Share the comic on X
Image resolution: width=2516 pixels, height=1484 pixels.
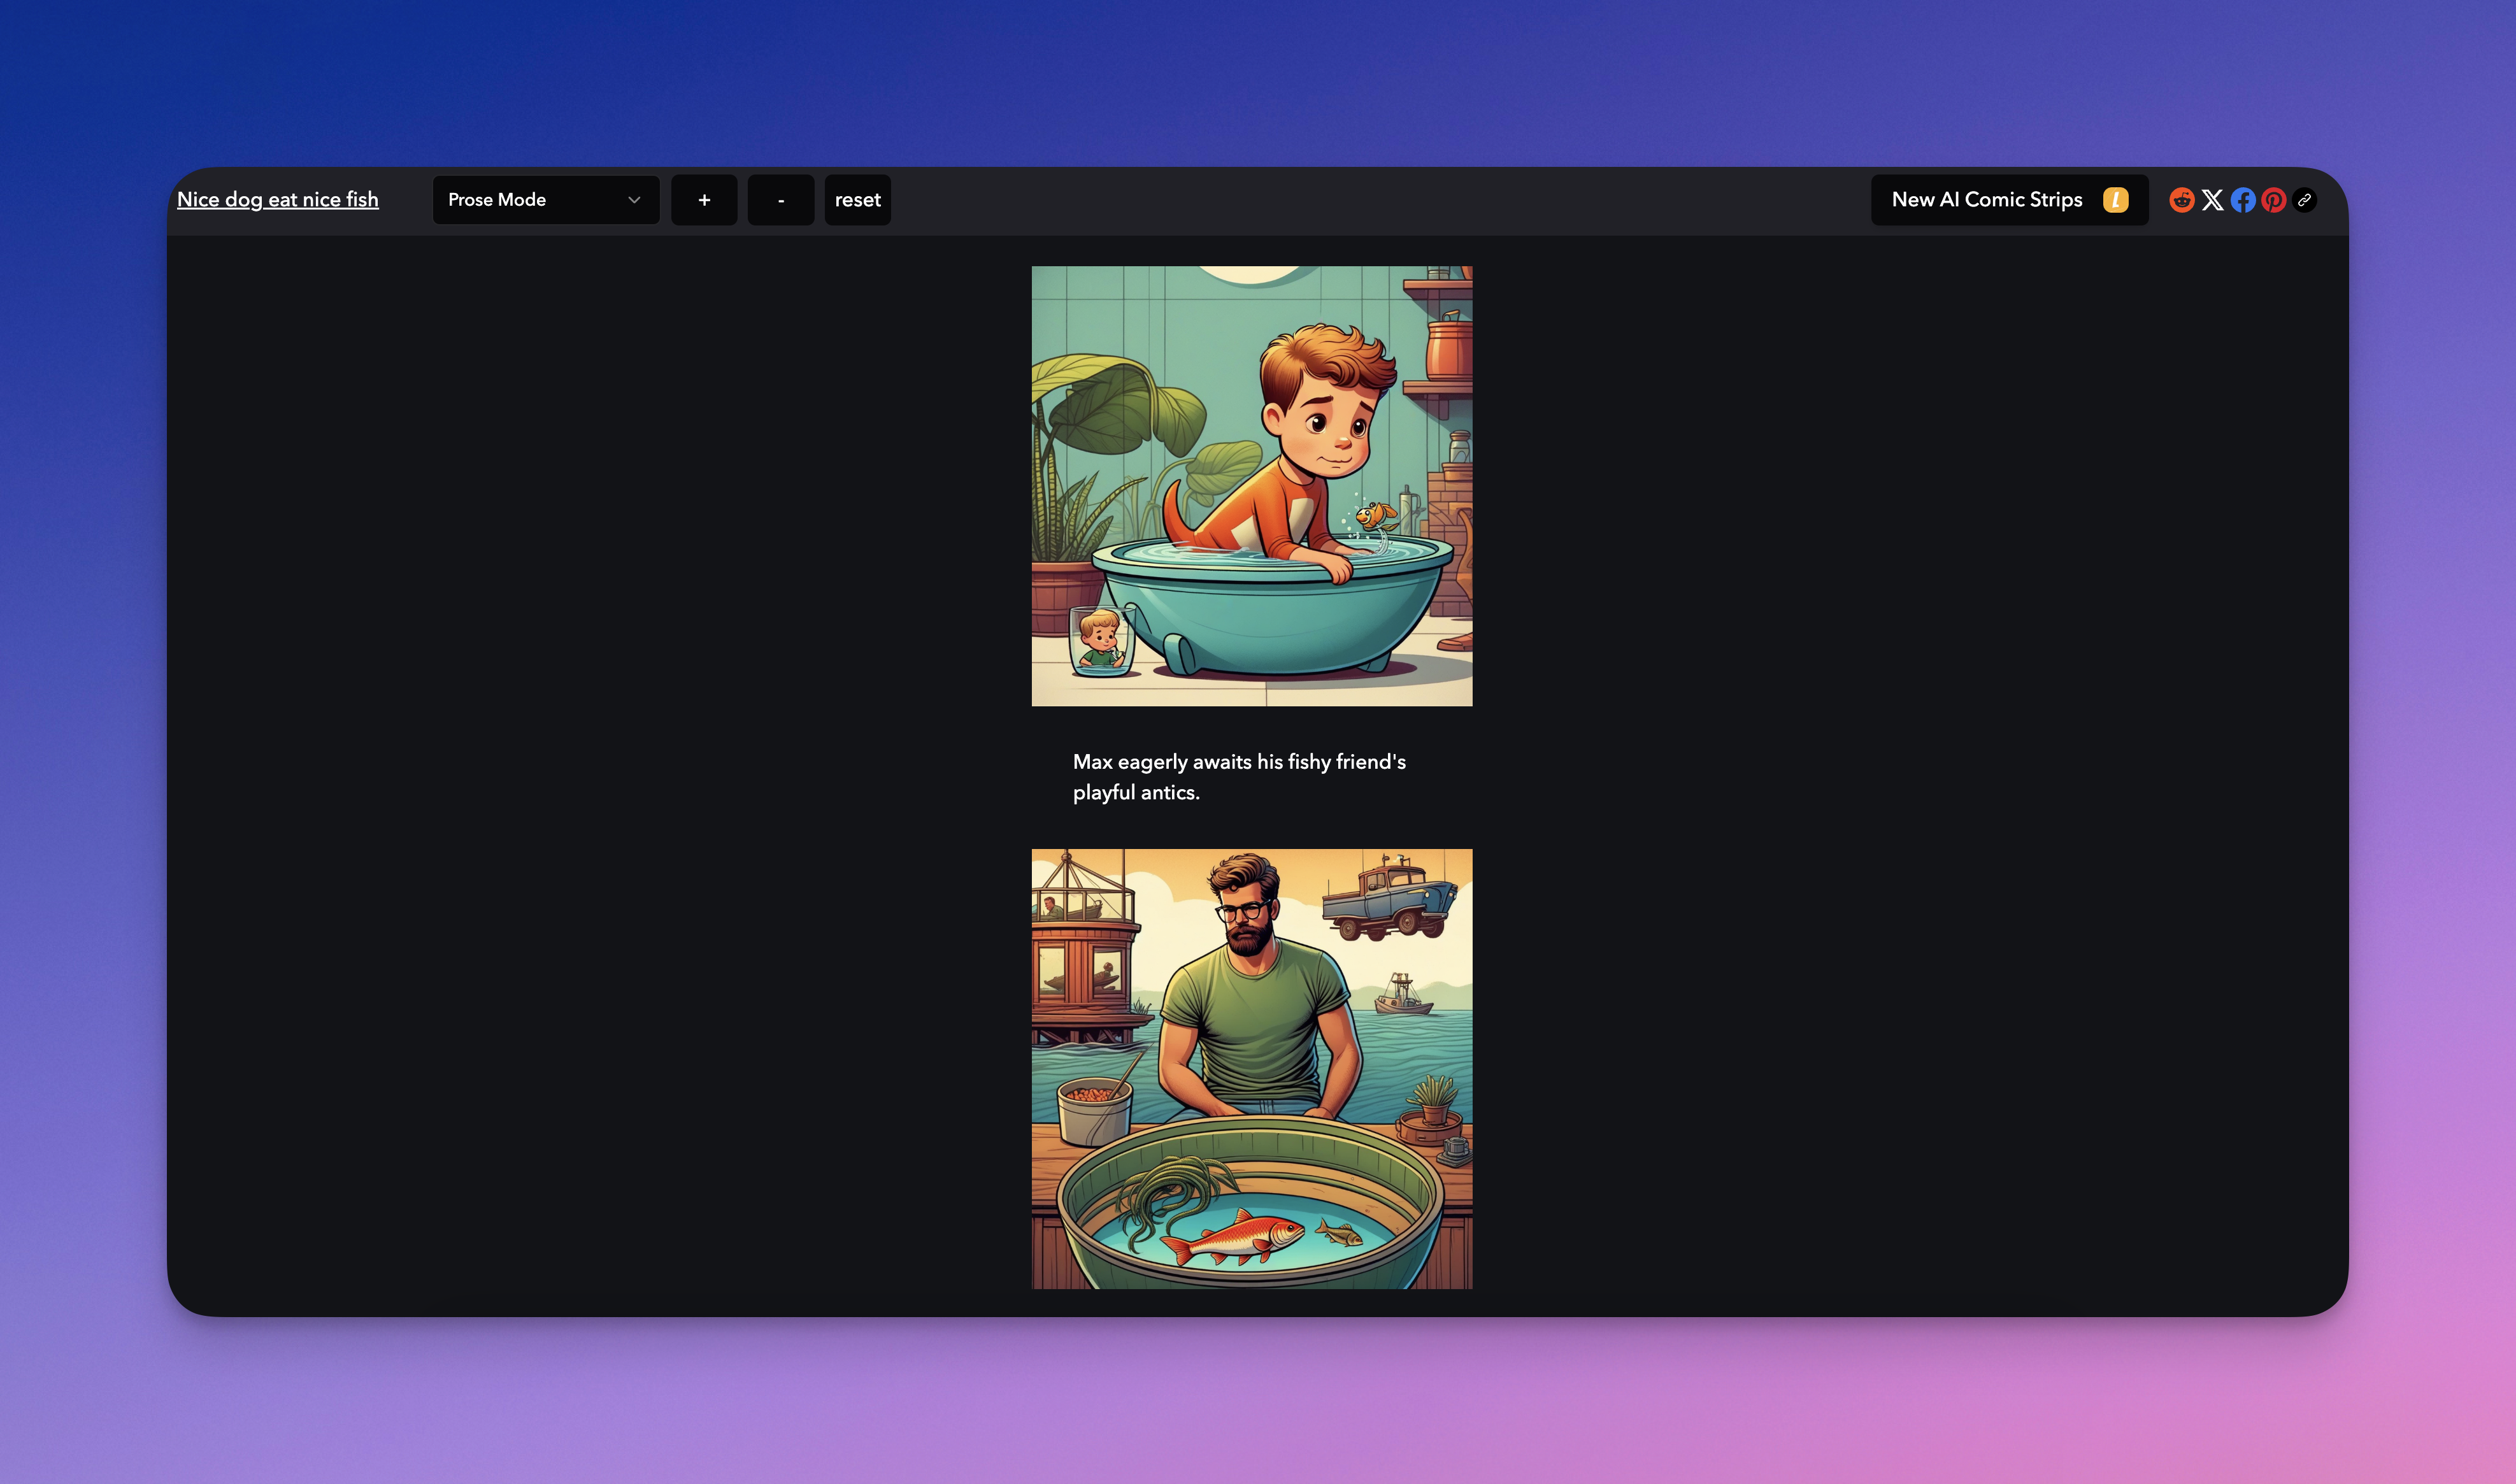coord(2212,200)
